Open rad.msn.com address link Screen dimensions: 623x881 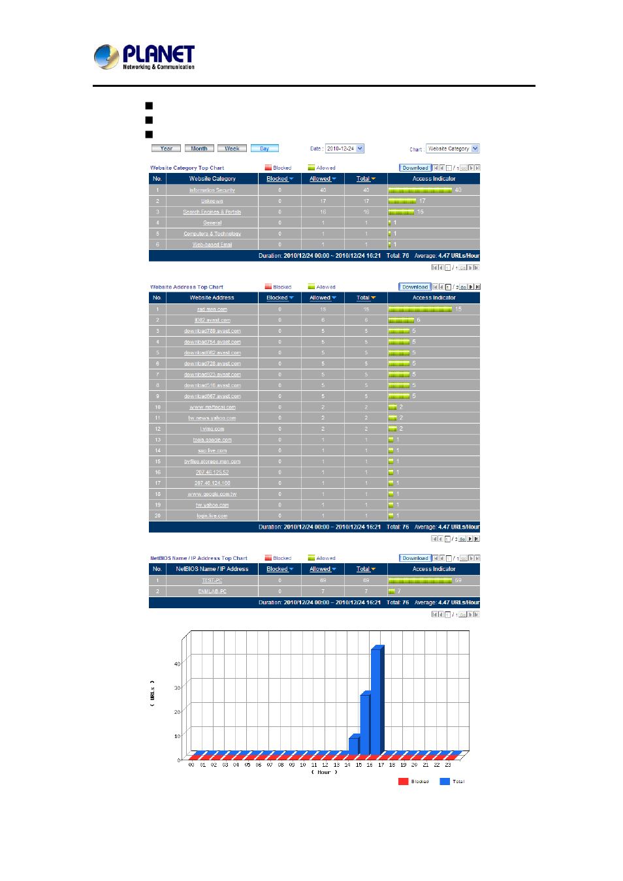212,309
